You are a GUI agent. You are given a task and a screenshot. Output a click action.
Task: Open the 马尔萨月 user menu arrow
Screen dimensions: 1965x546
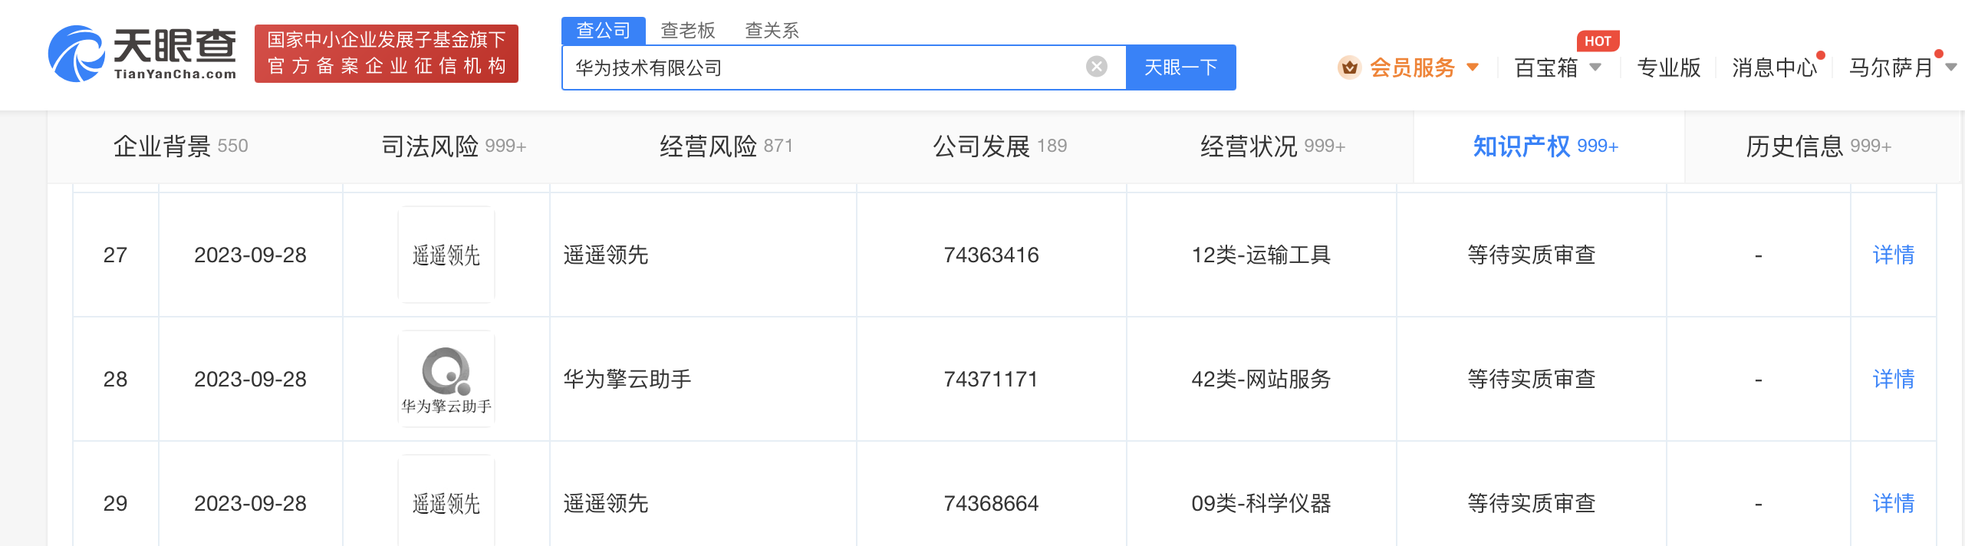[1951, 67]
